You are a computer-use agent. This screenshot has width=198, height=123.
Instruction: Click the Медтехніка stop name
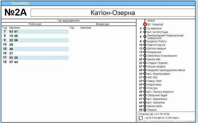coord(154,84)
